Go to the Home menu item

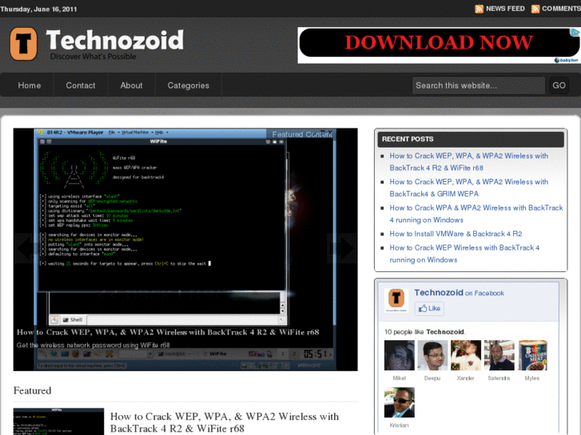coord(30,85)
